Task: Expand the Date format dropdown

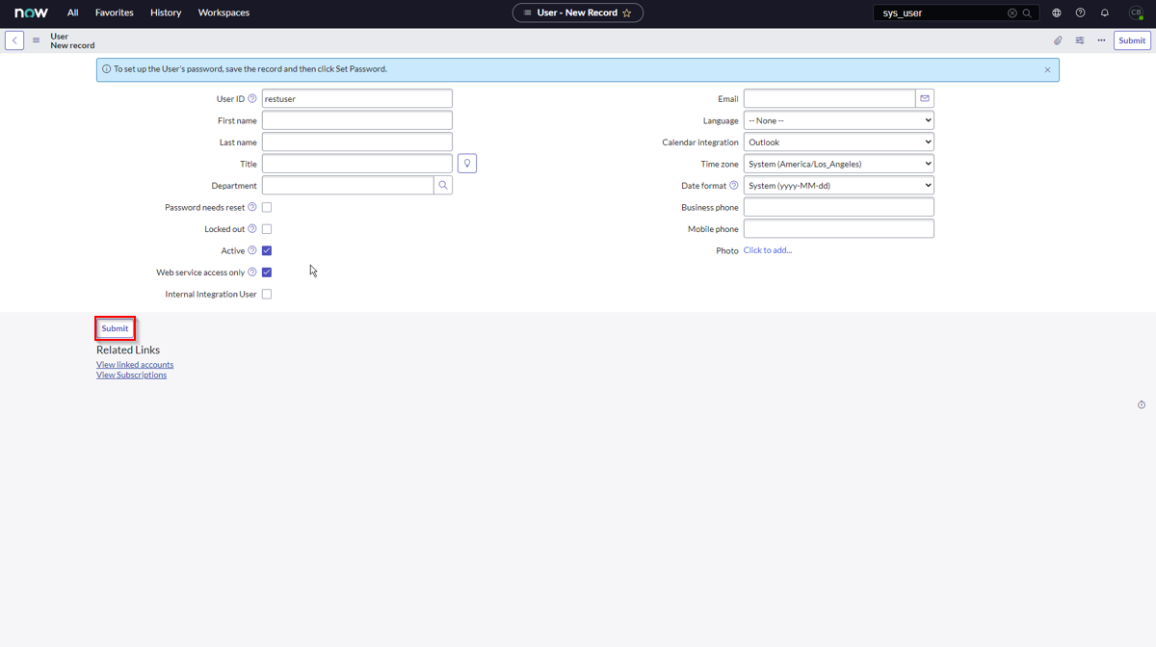Action: tap(838, 186)
